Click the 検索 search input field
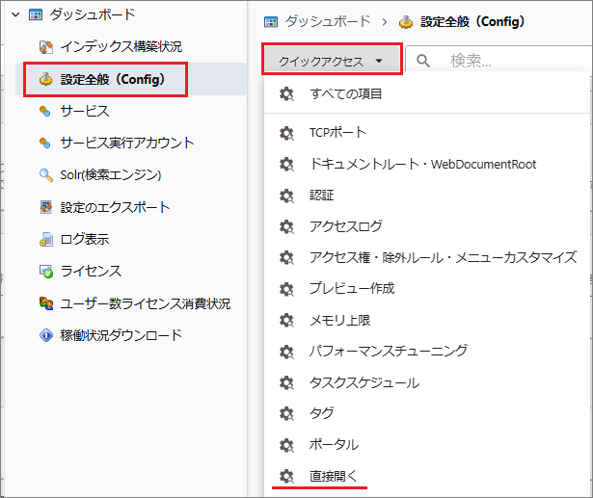This screenshot has width=593, height=498. pos(511,62)
